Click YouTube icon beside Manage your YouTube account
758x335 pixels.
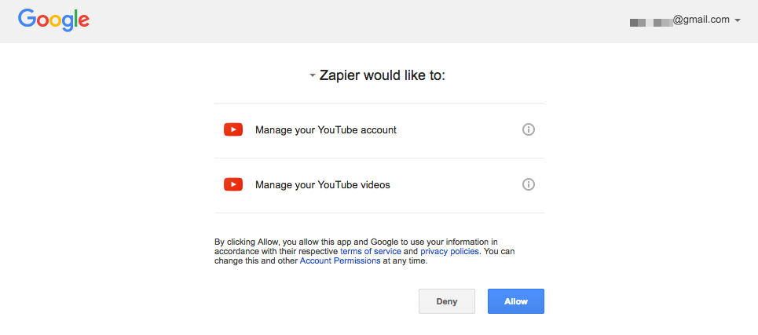(233, 129)
